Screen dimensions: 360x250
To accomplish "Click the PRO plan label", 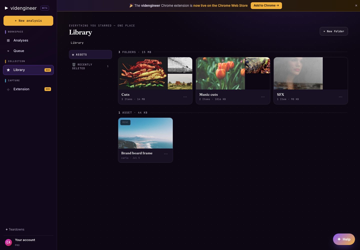I will (x=17, y=245).
